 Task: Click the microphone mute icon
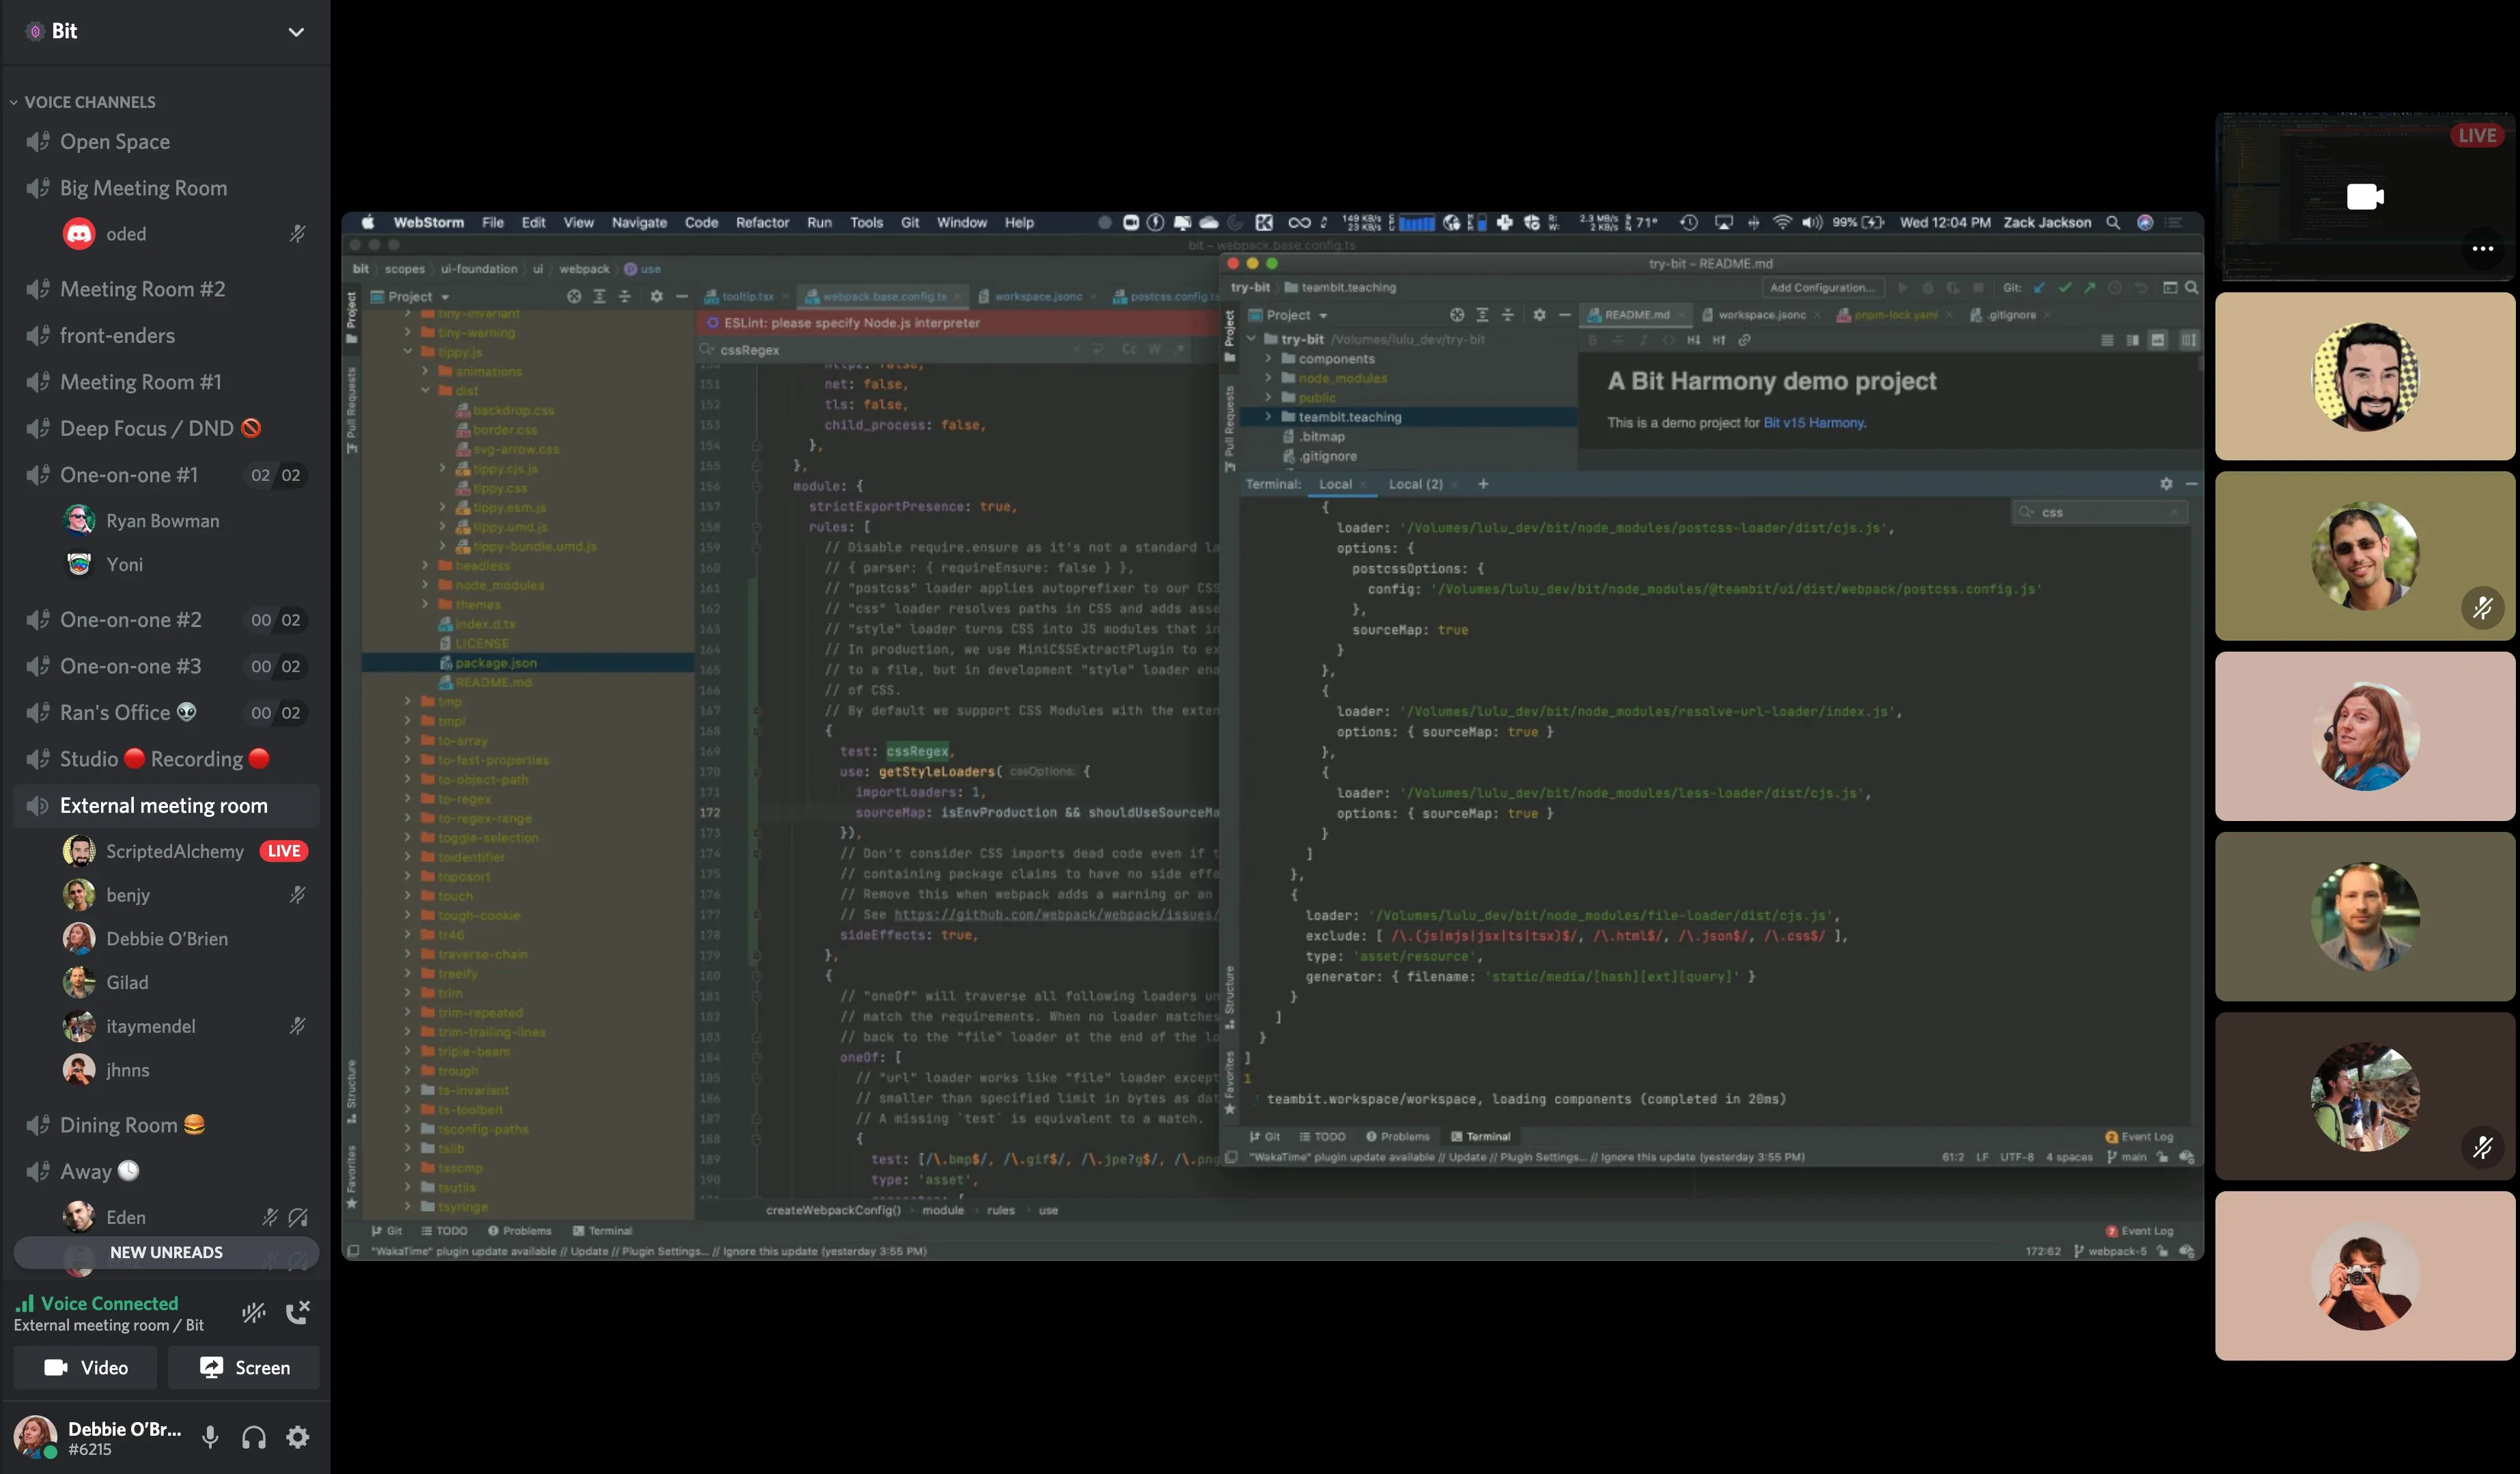[x=210, y=1437]
